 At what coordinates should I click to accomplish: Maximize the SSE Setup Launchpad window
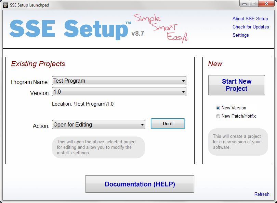tap(253, 4)
